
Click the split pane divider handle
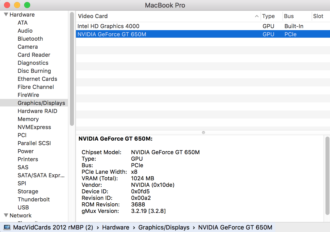click(203, 133)
